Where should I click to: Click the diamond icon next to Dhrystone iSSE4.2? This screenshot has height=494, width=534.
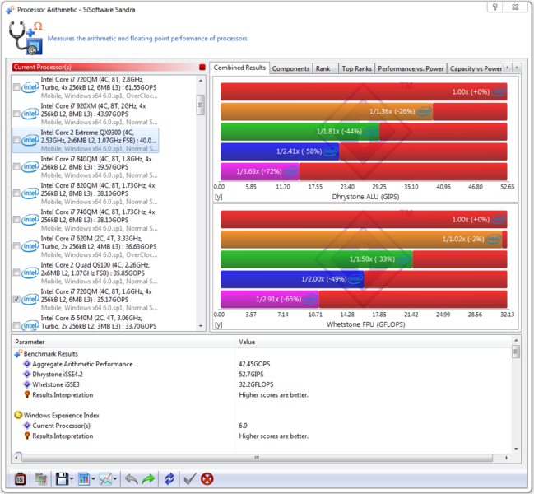[x=27, y=374]
